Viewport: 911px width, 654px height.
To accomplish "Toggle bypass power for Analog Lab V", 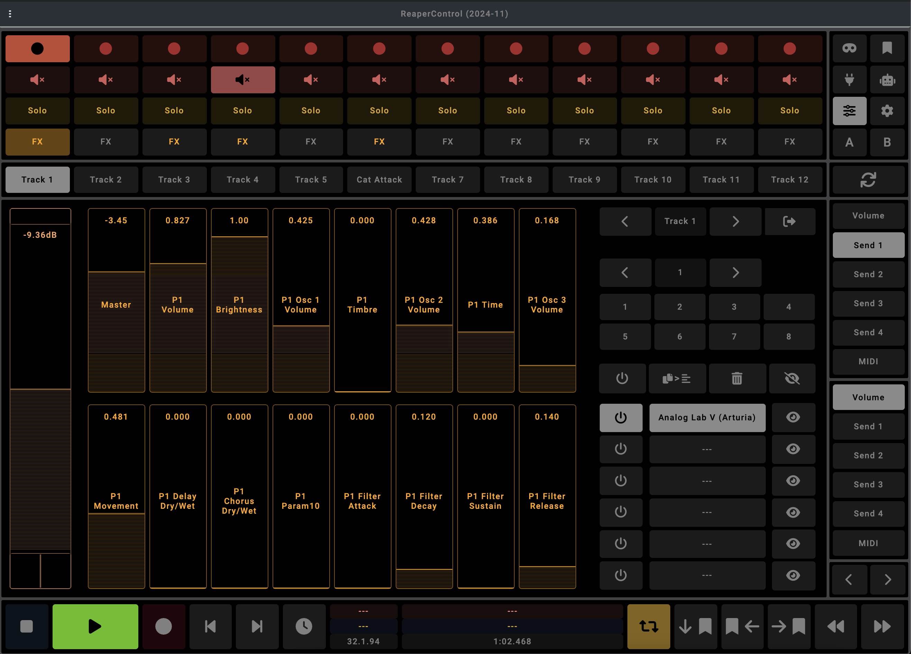I will (620, 418).
